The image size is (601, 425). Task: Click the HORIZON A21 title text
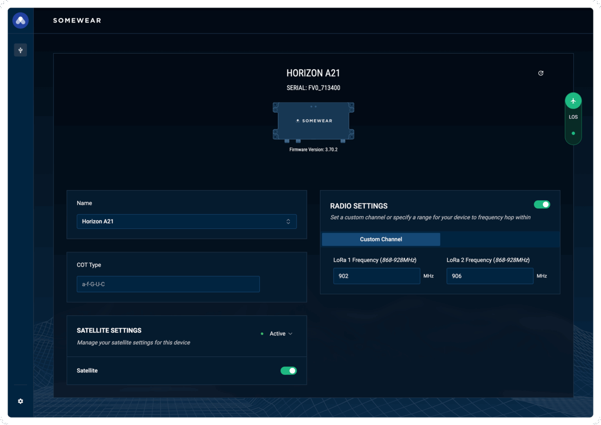314,73
